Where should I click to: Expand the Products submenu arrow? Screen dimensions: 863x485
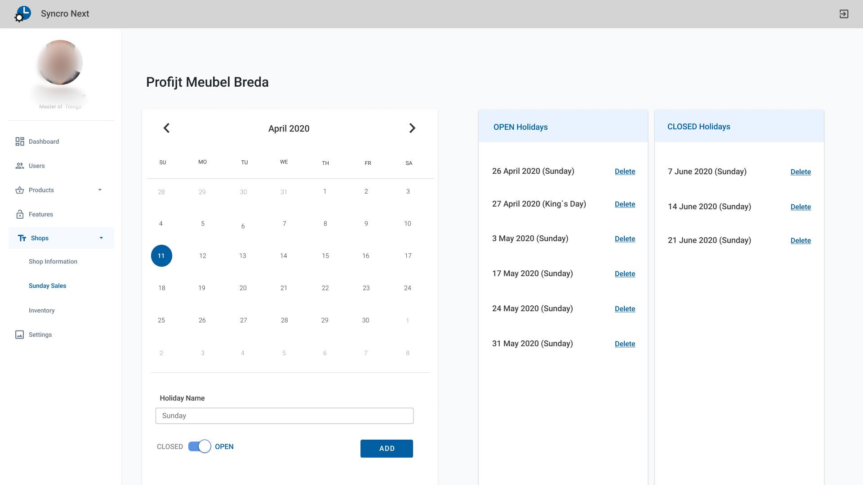100,190
